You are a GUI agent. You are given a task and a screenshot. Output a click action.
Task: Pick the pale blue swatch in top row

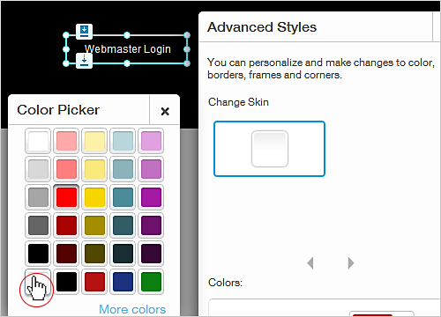pos(123,141)
